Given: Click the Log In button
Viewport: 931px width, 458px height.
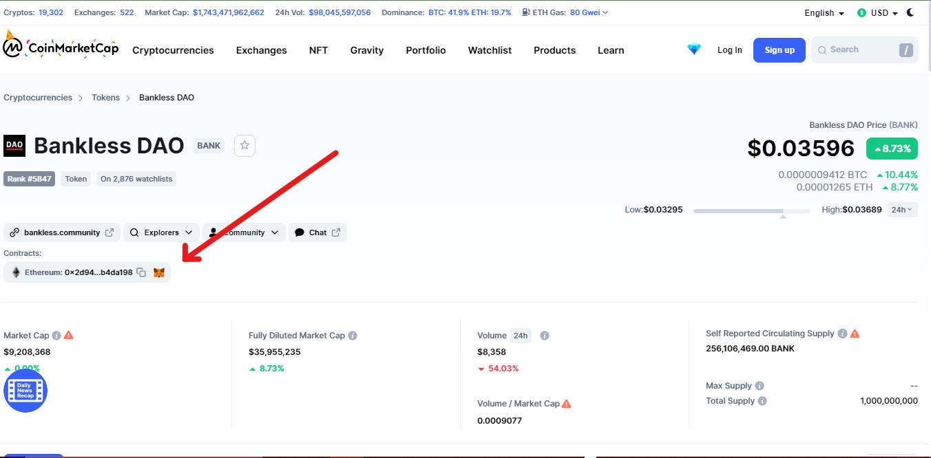Looking at the screenshot, I should [730, 50].
